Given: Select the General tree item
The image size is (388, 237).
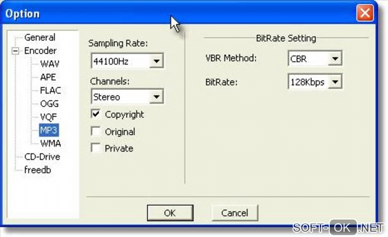Looking at the screenshot, I should click(40, 38).
